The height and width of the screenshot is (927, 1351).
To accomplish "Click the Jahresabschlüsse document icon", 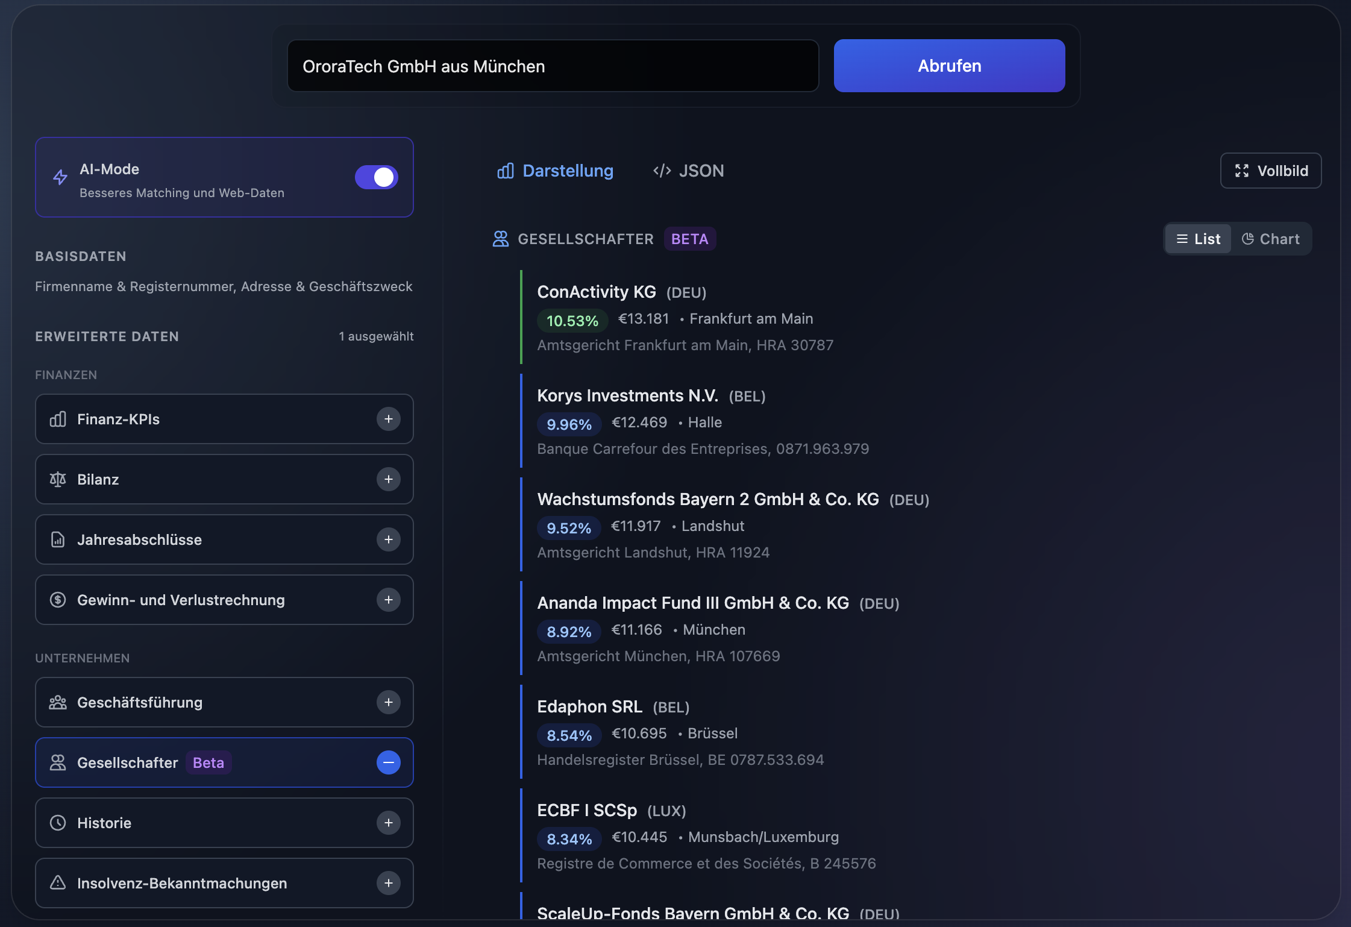I will pyautogui.click(x=58, y=539).
